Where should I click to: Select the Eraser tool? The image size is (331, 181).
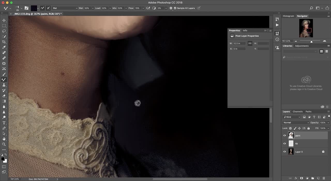(4, 96)
